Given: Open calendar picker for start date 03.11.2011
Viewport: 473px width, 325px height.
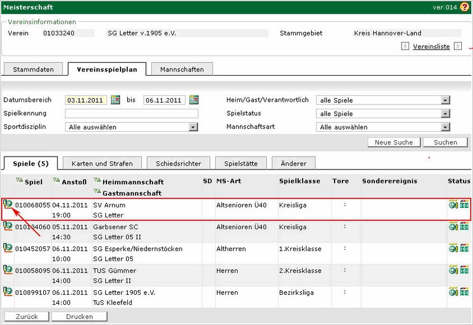Looking at the screenshot, I should [x=115, y=100].
